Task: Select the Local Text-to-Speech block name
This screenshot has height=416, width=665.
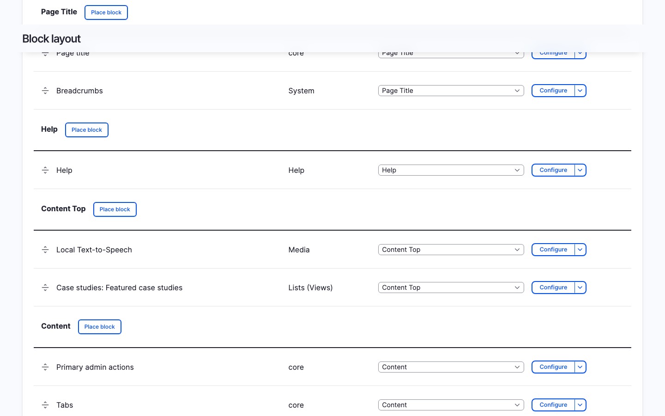Action: point(94,250)
